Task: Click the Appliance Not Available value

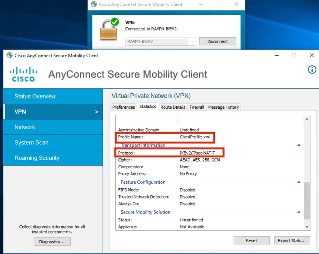Action: pos(192,227)
